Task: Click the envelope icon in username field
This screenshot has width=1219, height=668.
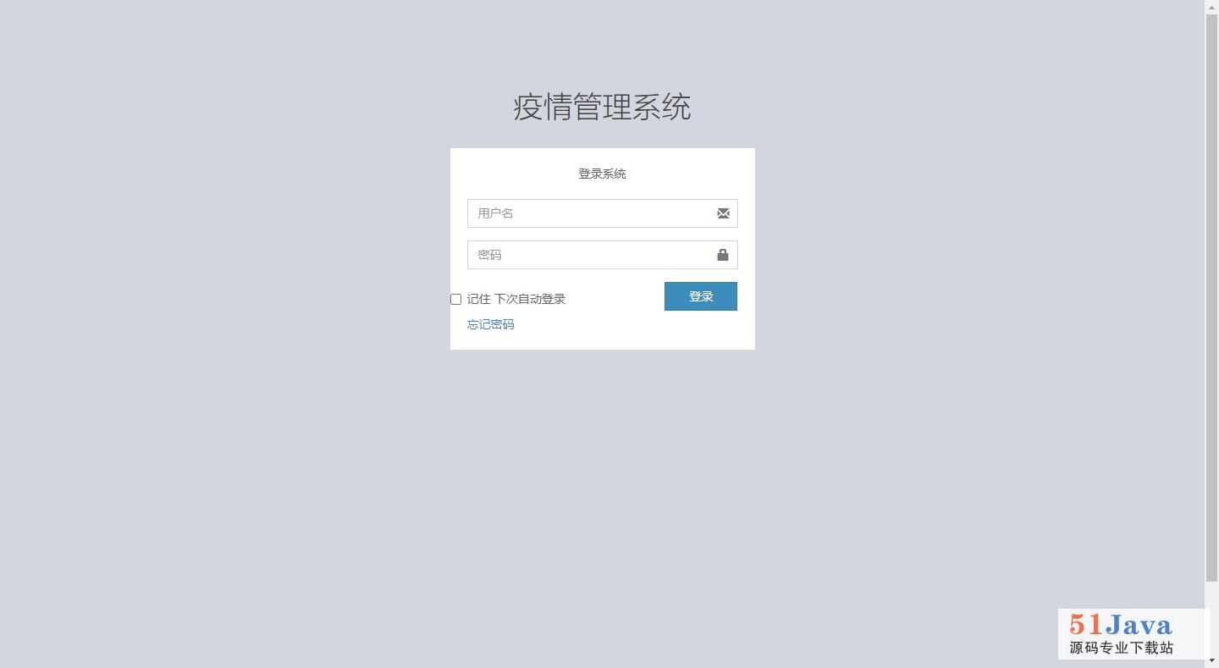Action: pos(723,213)
